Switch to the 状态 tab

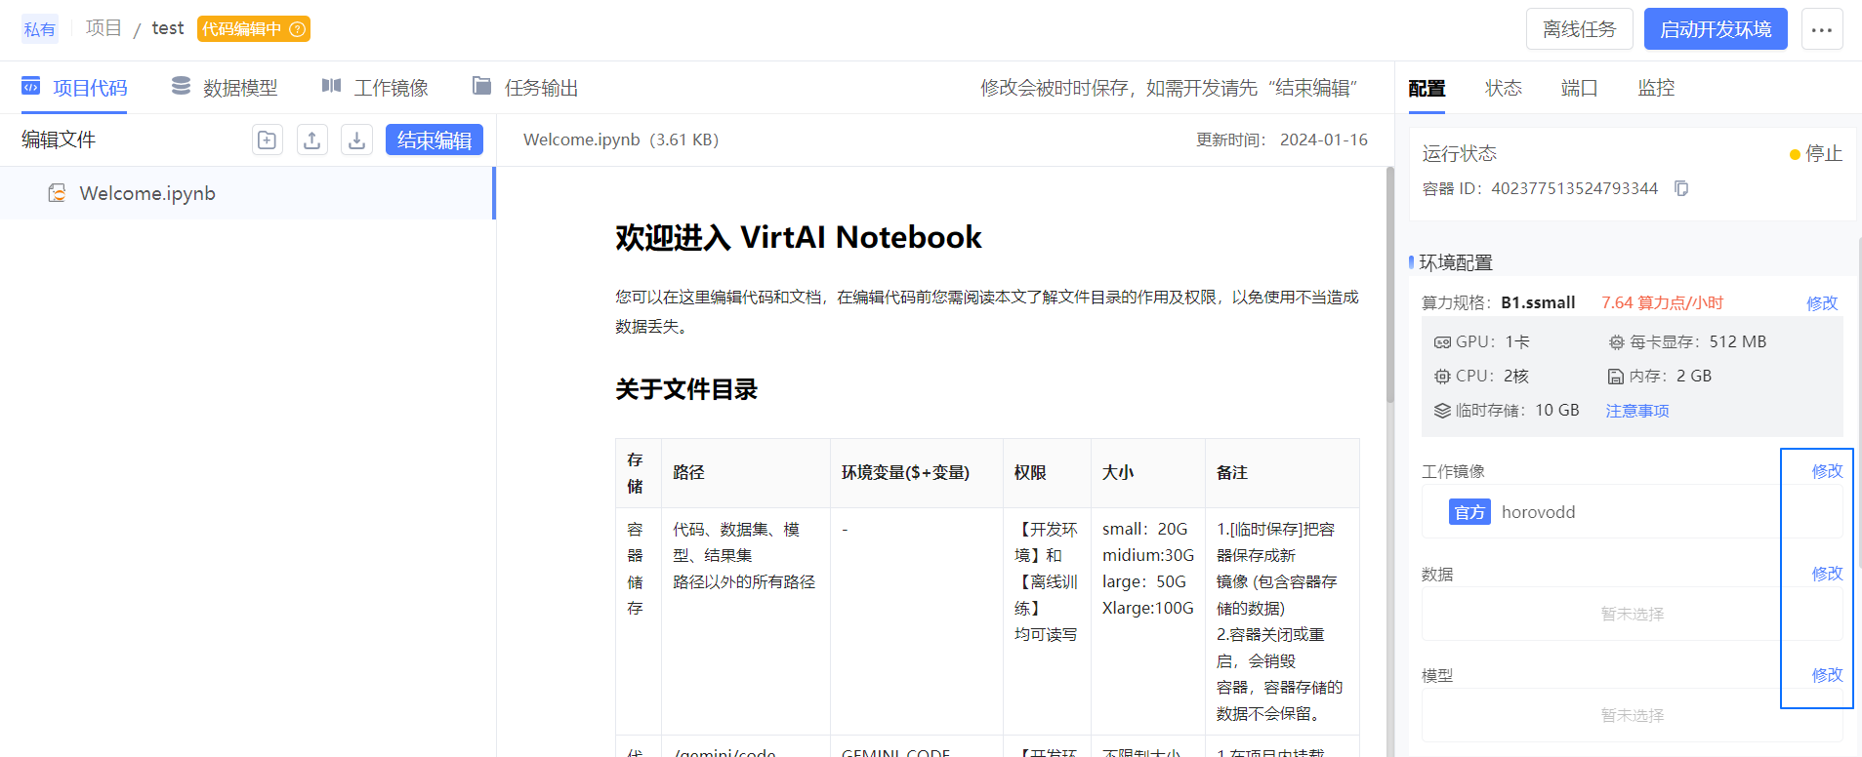[1503, 88]
